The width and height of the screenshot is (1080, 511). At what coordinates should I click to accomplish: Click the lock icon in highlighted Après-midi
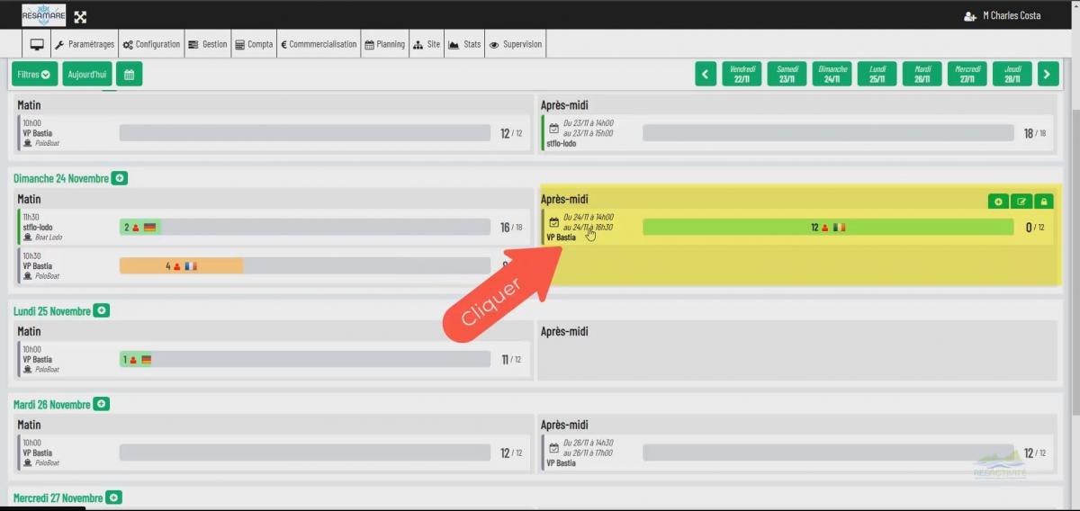click(x=1043, y=202)
